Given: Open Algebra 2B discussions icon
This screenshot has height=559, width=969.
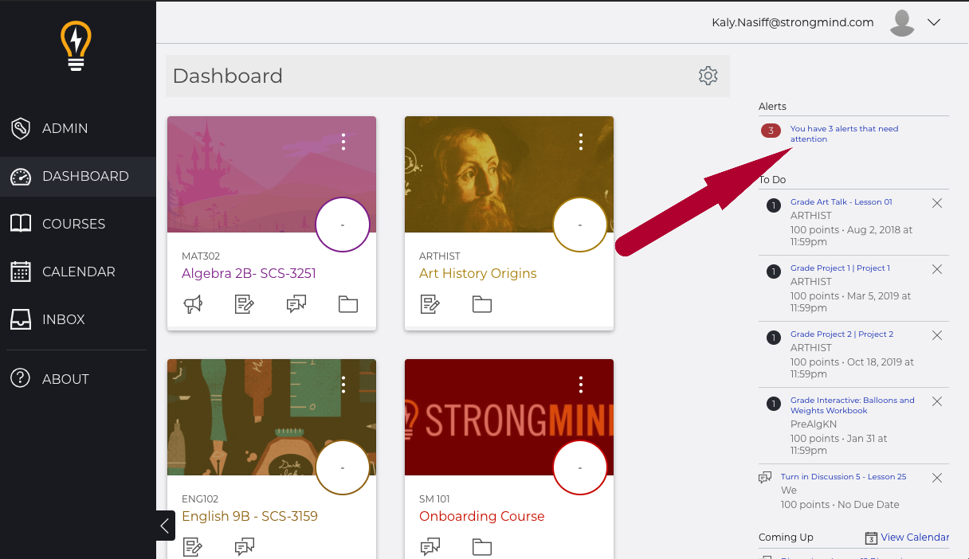Looking at the screenshot, I should 296,304.
